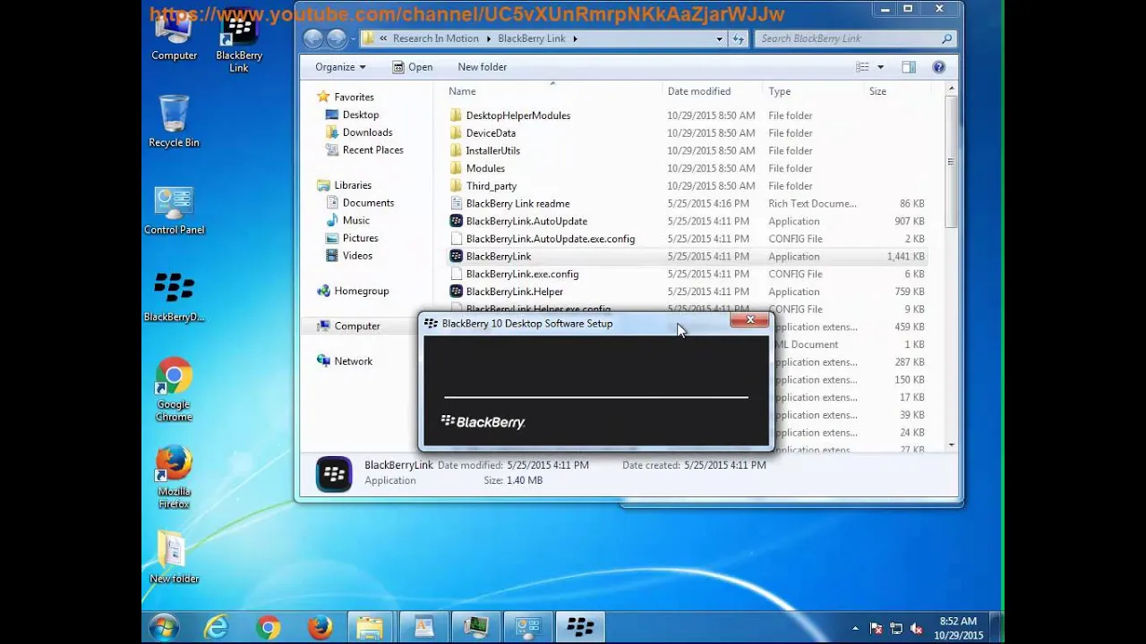This screenshot has width=1146, height=644.
Task: Close the BlackBerry 10 Desktop Software Setup dialog
Action: pos(749,320)
